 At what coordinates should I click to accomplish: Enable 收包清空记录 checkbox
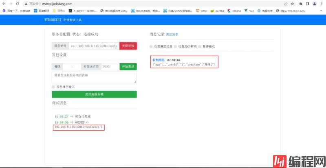[x=151, y=46]
